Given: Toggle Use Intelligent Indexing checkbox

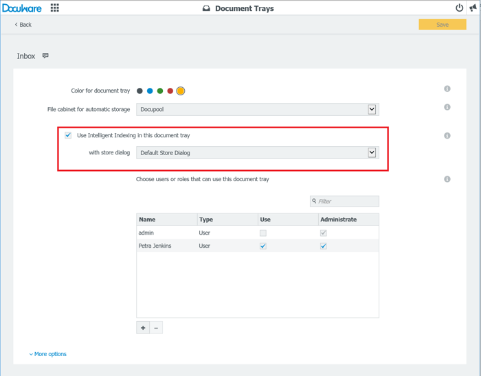Looking at the screenshot, I should (68, 135).
